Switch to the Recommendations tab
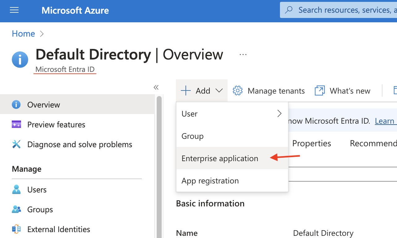397x238 pixels. tap(373, 143)
